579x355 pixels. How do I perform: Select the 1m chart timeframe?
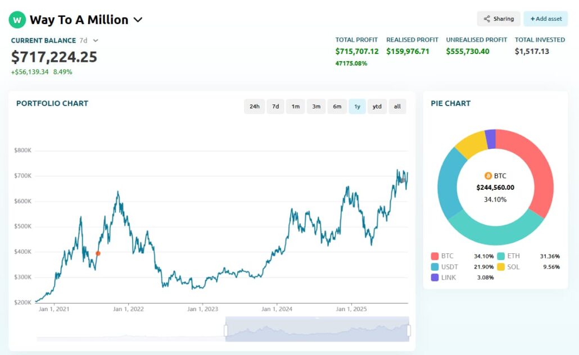(296, 106)
